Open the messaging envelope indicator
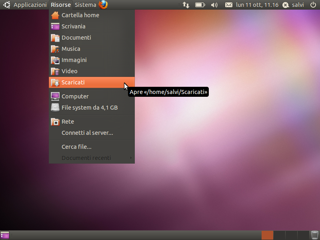The image size is (320, 240). pyautogui.click(x=228, y=5)
